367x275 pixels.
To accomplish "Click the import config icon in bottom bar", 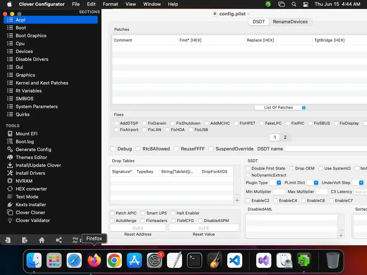I will point(8,240).
